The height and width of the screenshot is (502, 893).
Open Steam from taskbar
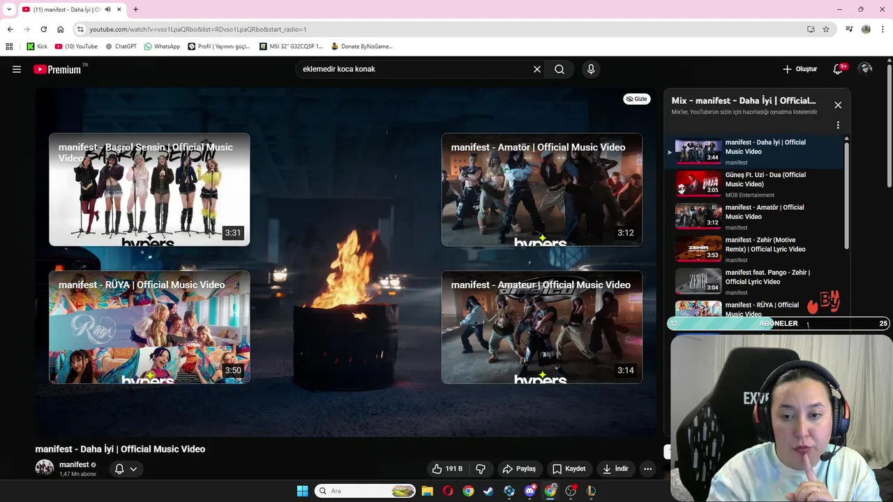pos(488,491)
